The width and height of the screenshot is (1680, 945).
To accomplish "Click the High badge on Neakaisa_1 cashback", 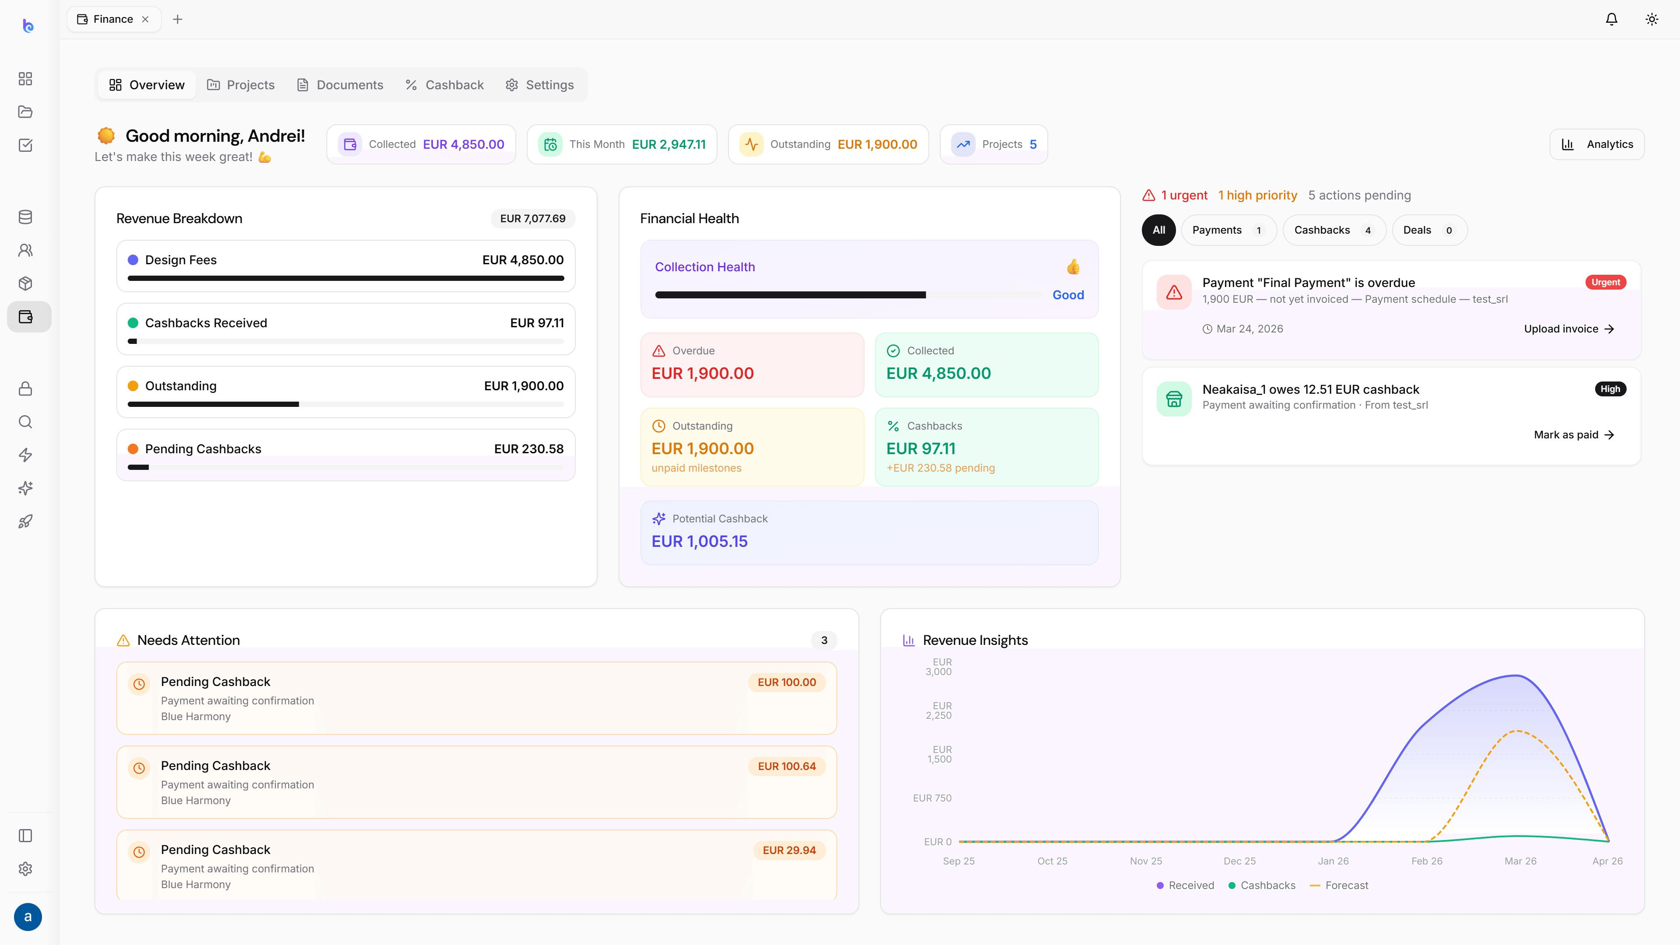I will tap(1610, 389).
